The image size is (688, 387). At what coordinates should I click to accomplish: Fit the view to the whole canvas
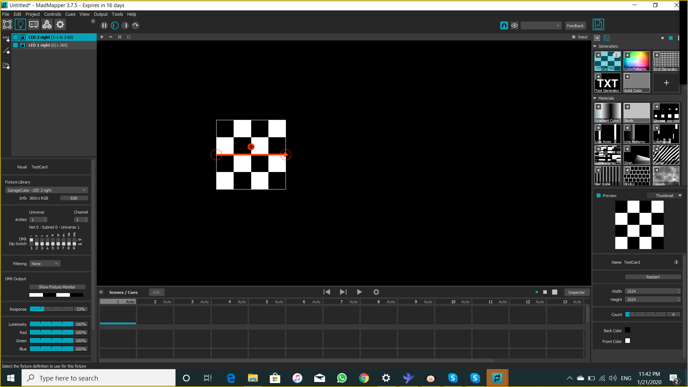(x=120, y=37)
